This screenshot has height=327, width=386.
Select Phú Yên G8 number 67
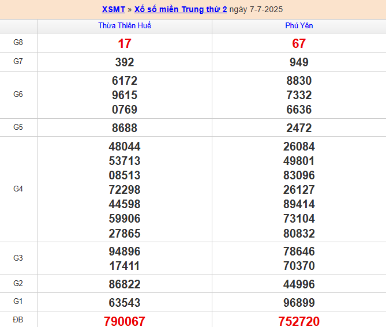299,44
